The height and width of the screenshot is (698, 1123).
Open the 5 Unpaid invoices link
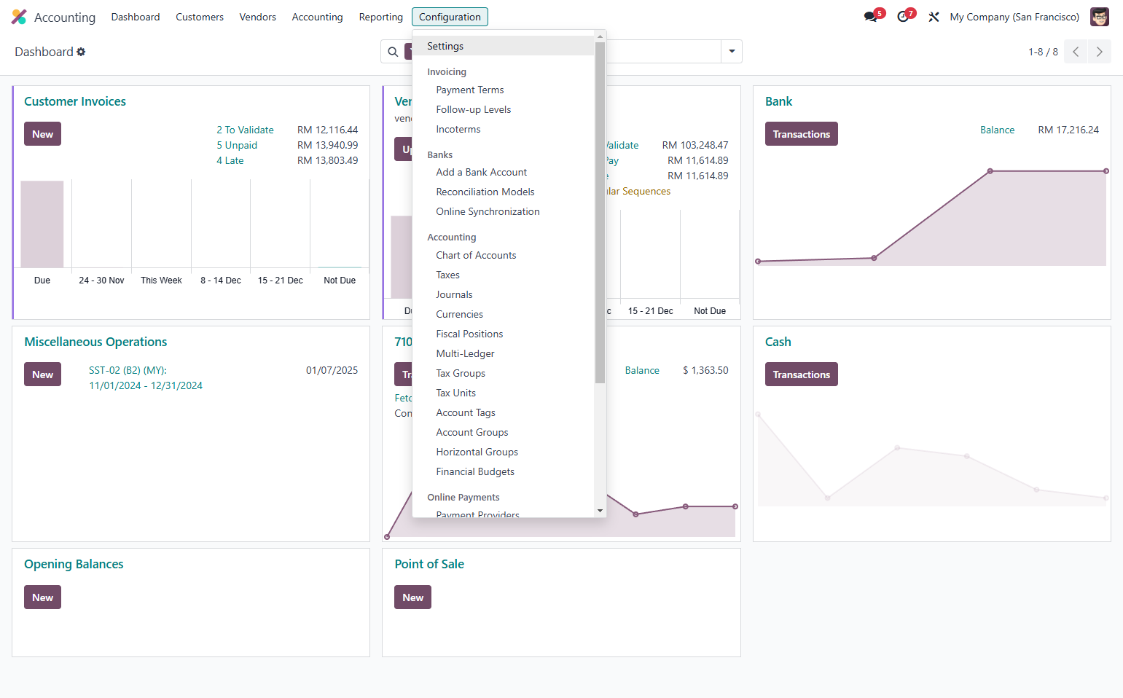pos(237,145)
